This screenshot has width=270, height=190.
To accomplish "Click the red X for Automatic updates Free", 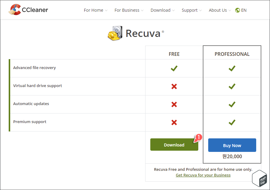I will tap(174, 104).
